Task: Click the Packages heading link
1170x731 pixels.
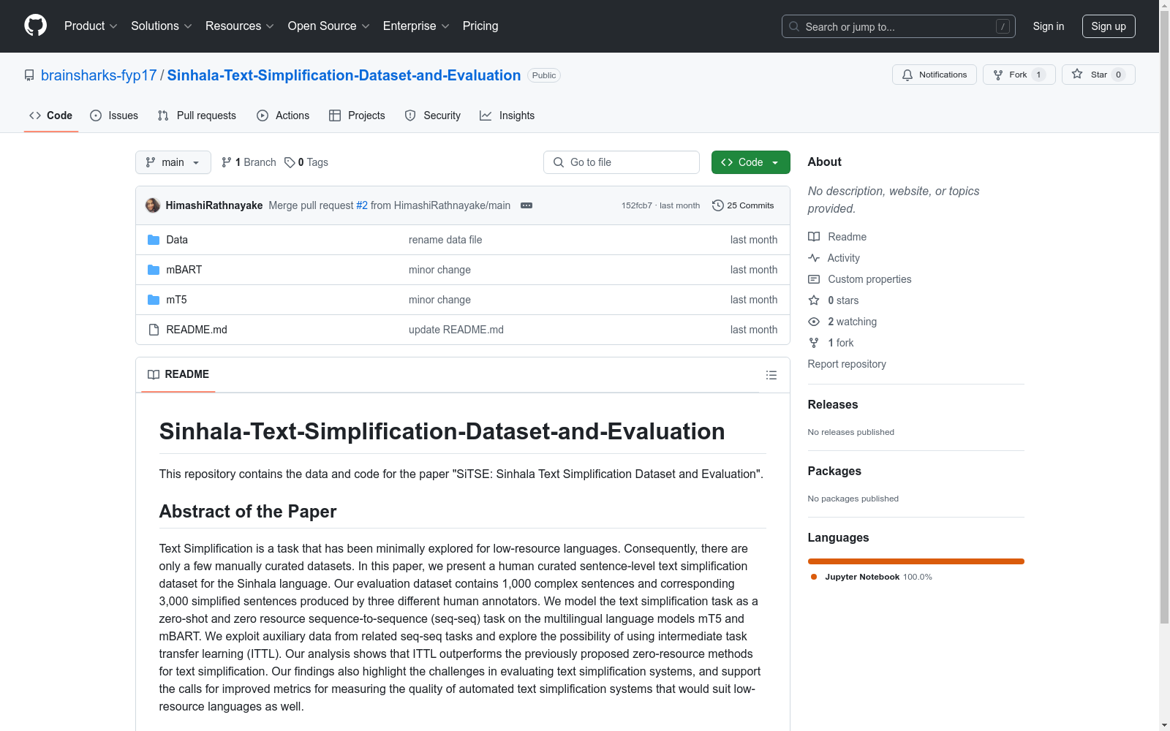Action: (x=834, y=471)
